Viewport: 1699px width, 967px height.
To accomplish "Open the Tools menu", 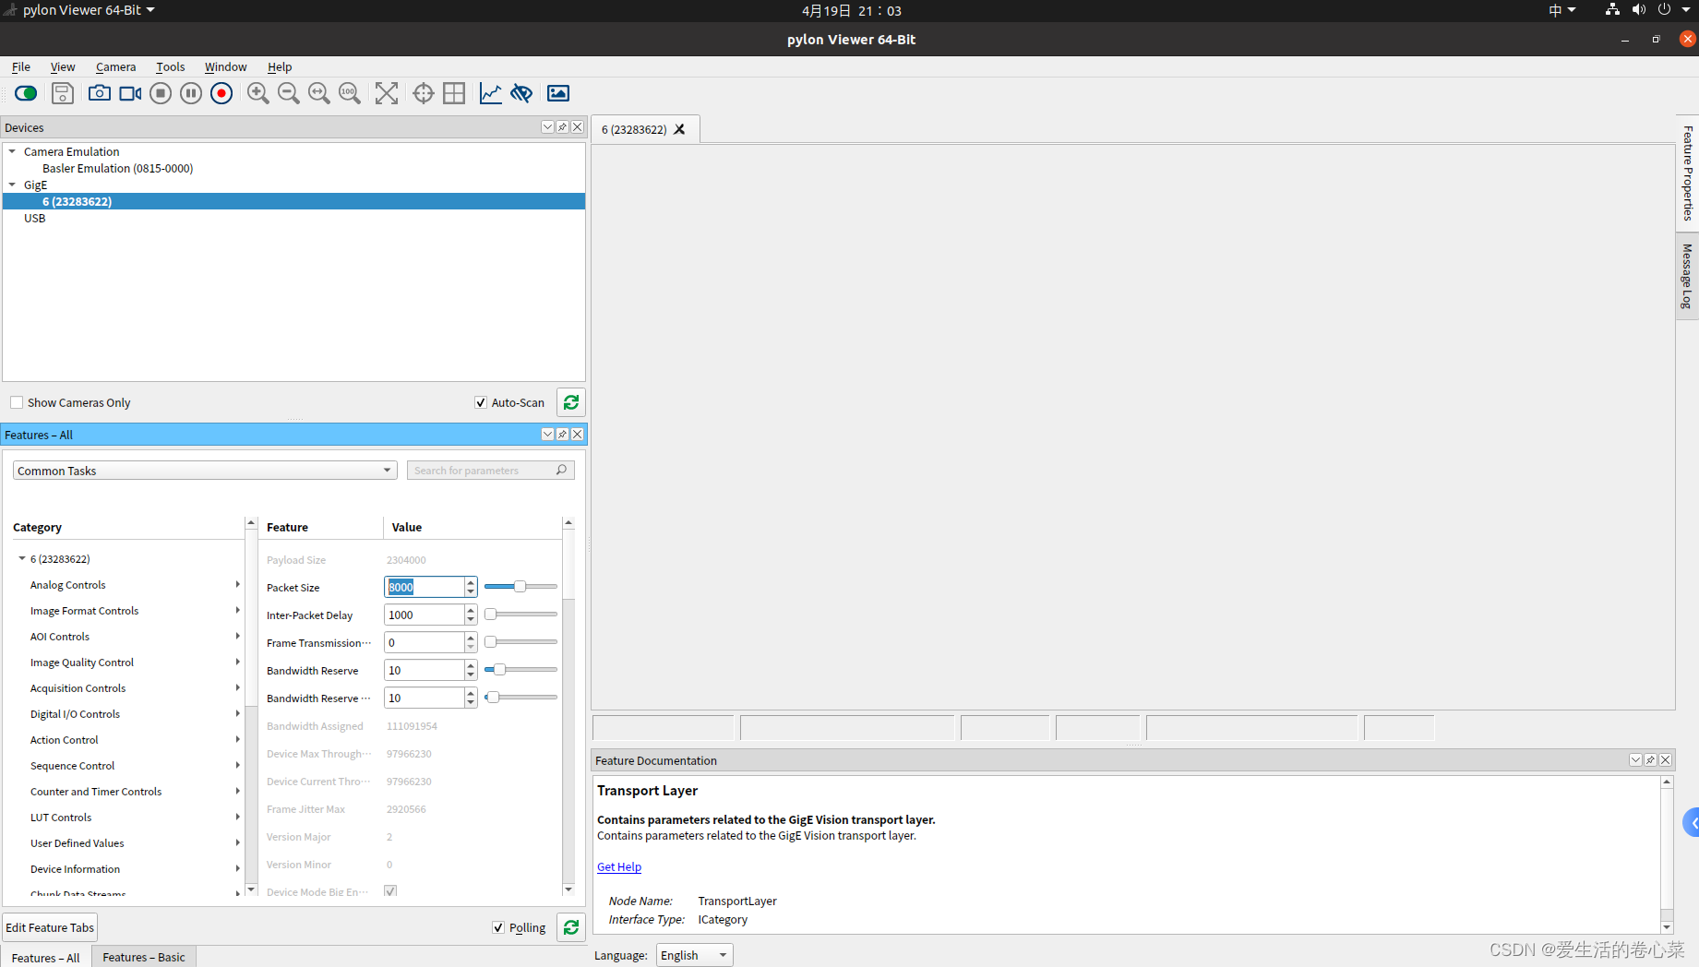I will 171,66.
